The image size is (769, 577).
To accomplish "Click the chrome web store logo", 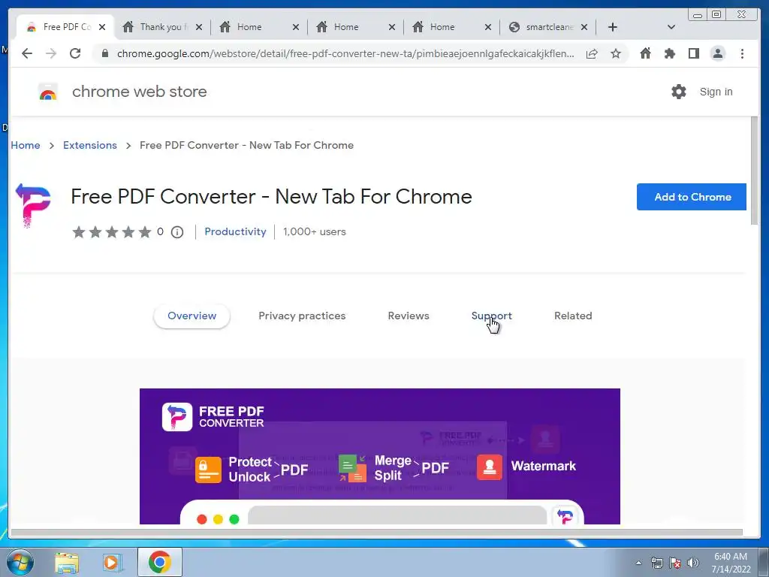I will 47,92.
